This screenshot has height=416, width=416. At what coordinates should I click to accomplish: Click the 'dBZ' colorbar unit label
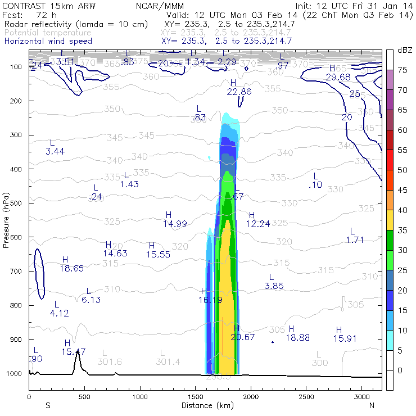click(405, 50)
